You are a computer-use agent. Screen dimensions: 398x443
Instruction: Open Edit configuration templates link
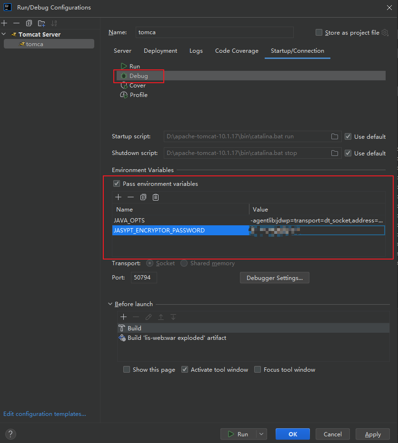point(45,414)
